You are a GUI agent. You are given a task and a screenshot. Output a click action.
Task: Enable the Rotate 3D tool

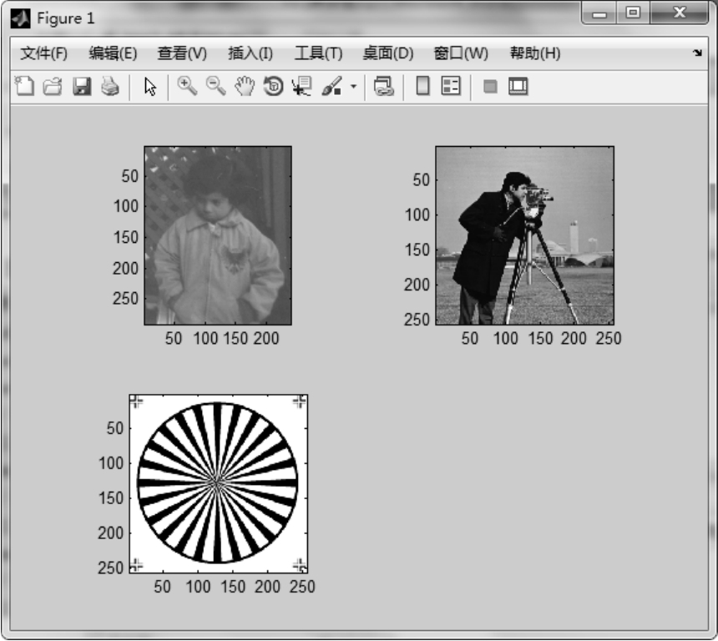pos(273,86)
